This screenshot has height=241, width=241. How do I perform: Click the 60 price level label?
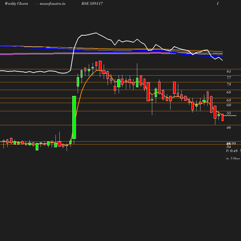229,105
